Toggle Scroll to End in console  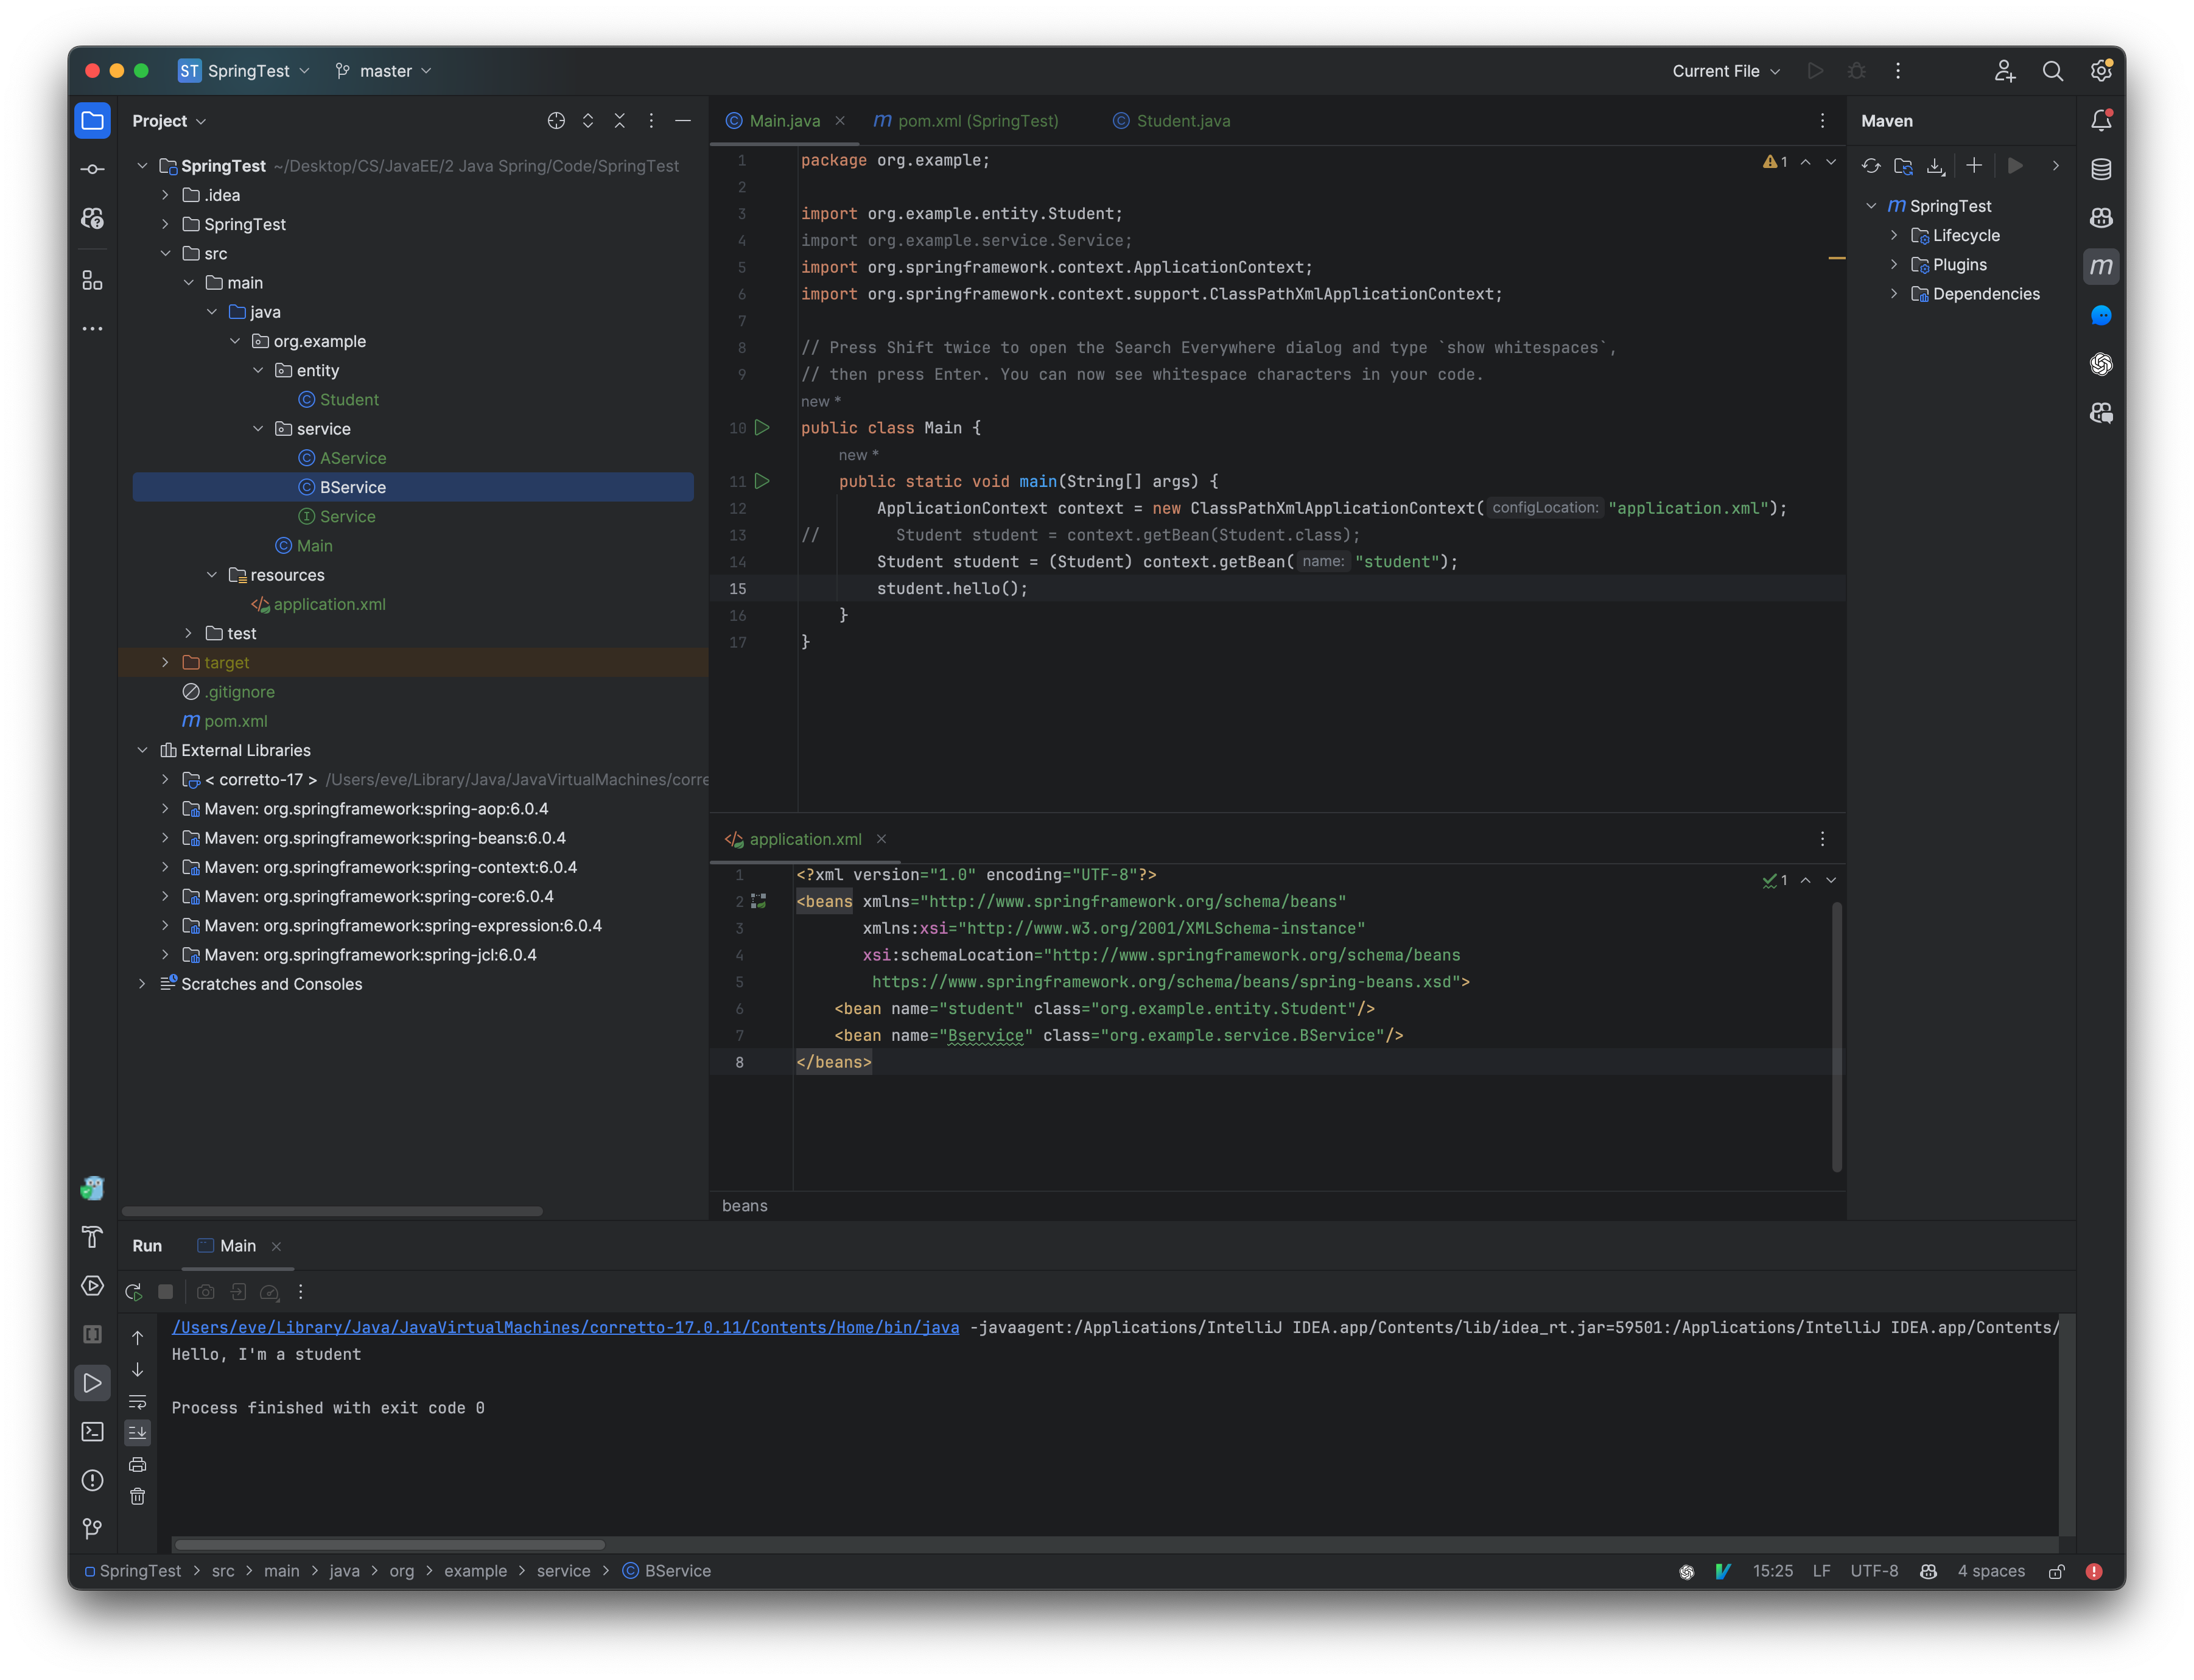[137, 1432]
